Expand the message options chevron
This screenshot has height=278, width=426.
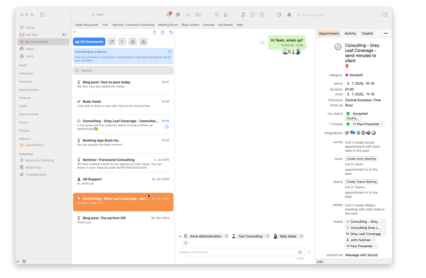[262, 43]
